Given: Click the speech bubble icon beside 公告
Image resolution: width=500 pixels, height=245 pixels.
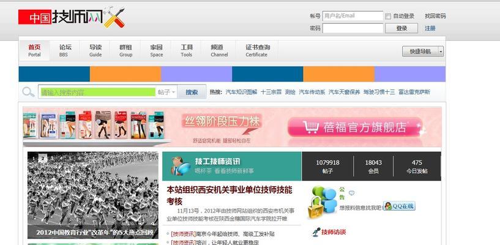Looking at the screenshot, I should (351, 193).
